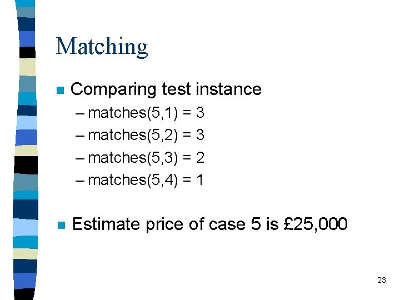Click the word instance in the first bullet
400x300 pixels.
point(228,89)
